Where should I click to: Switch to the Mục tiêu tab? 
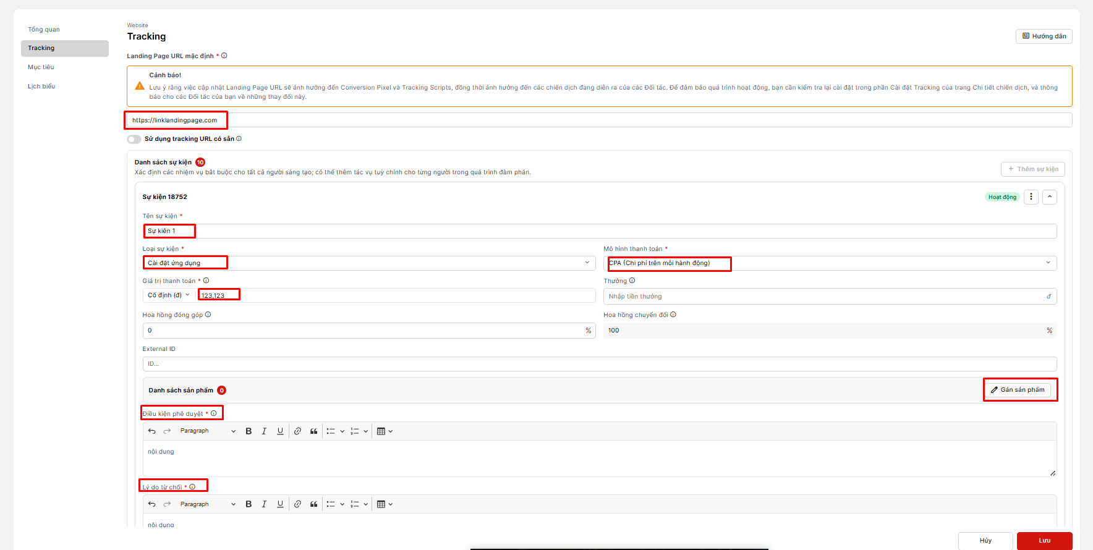pos(41,67)
